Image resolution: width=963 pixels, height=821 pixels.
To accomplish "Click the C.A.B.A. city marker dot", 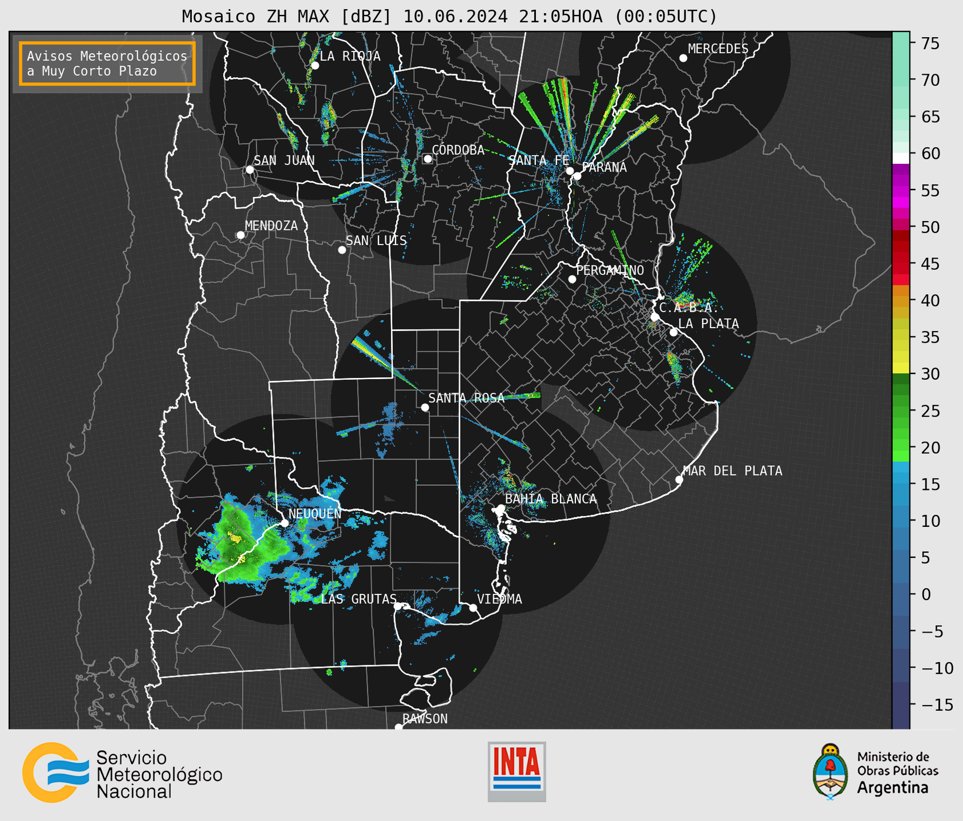I will click(655, 317).
